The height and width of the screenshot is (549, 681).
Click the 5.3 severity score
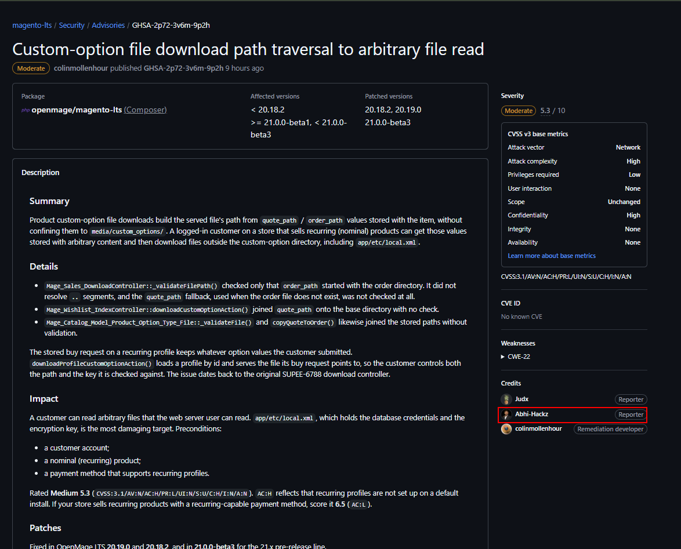(x=545, y=111)
